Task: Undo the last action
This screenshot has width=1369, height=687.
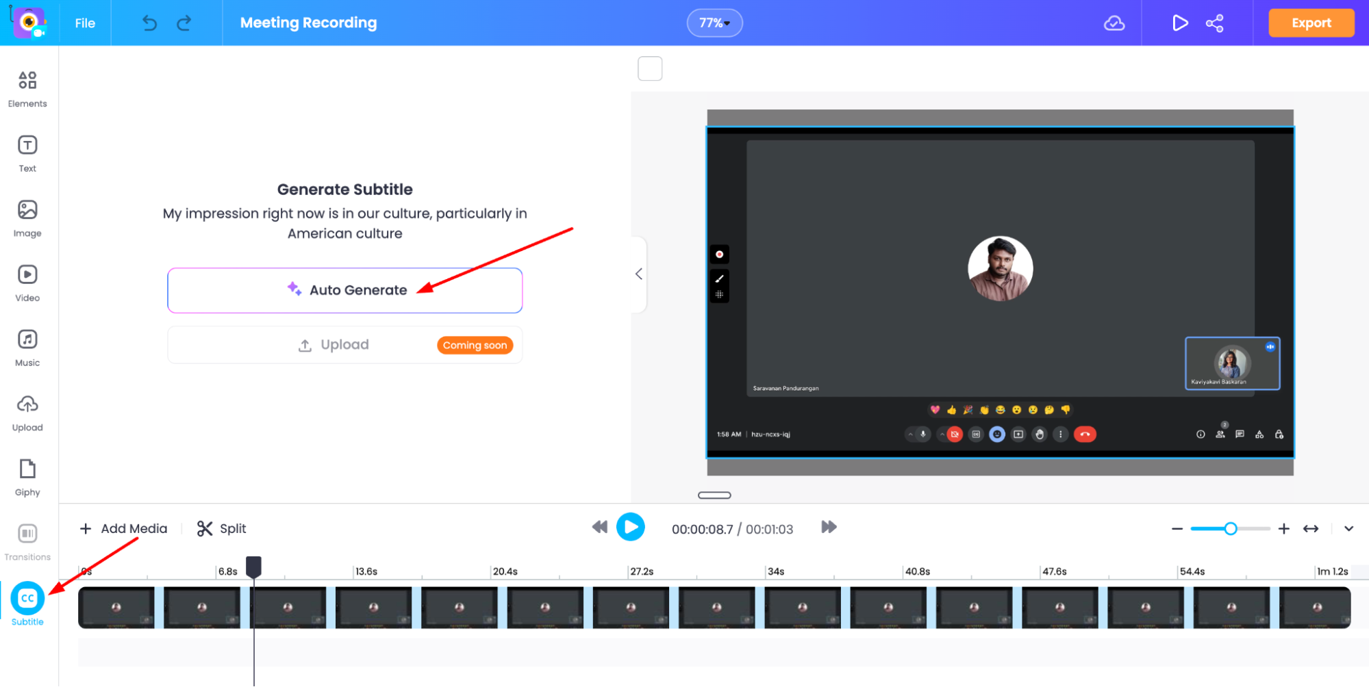Action: click(x=149, y=23)
